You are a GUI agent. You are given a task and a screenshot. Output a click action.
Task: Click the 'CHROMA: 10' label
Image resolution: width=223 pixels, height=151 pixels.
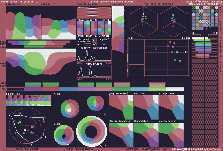click(48, 5)
